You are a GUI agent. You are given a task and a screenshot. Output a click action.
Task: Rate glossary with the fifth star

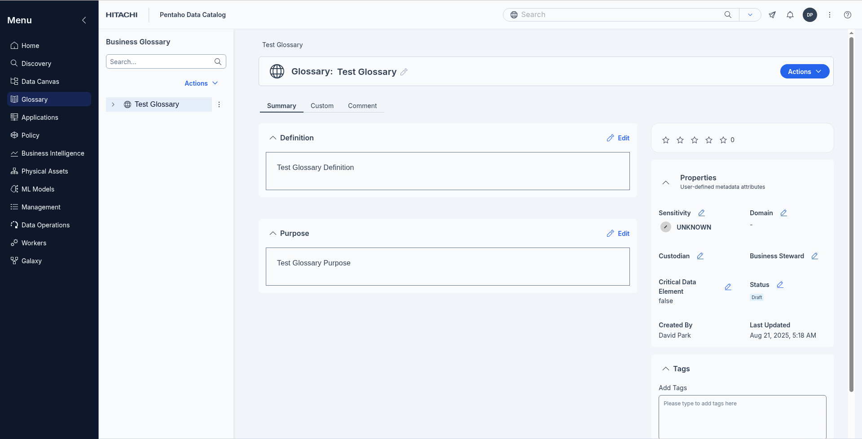pos(723,140)
